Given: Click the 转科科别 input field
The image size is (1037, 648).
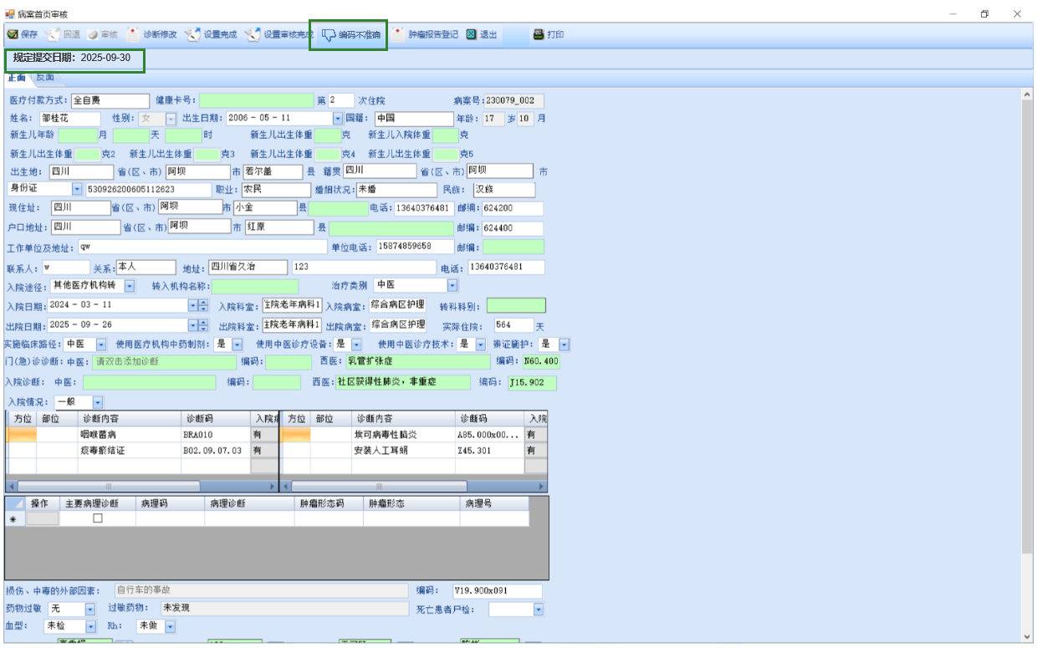Looking at the screenshot, I should [515, 306].
